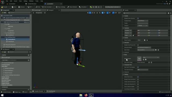The width and height of the screenshot is (172, 97).
Task: Open the Animation Mode dropdown
Action: pyautogui.click(x=144, y=47)
